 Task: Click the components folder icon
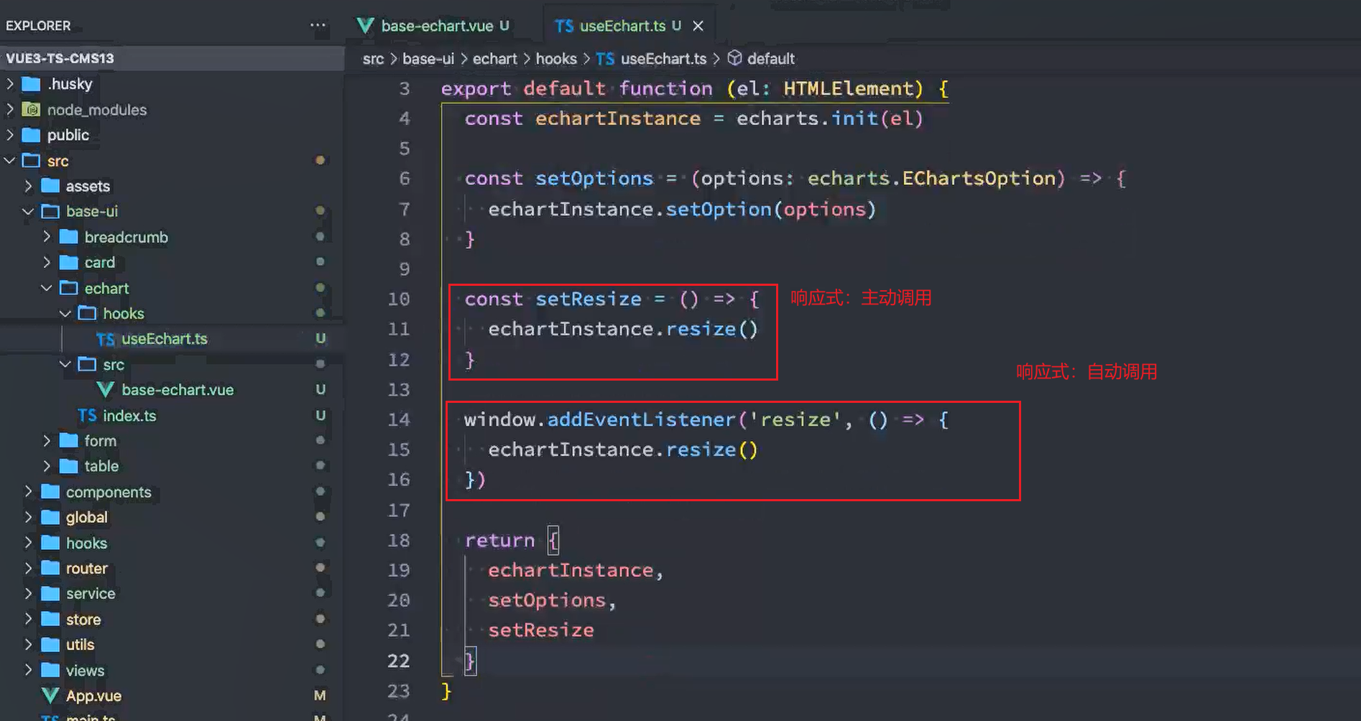click(50, 492)
